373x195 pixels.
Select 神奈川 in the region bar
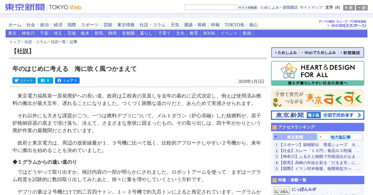(28, 33)
